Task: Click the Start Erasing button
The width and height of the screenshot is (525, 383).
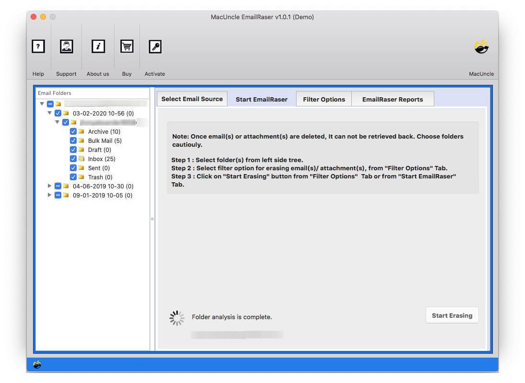Action: coord(452,315)
